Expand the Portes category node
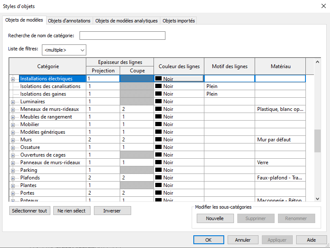 pos(13,193)
